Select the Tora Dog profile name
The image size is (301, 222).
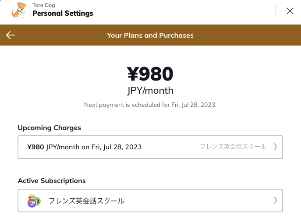[x=44, y=5]
